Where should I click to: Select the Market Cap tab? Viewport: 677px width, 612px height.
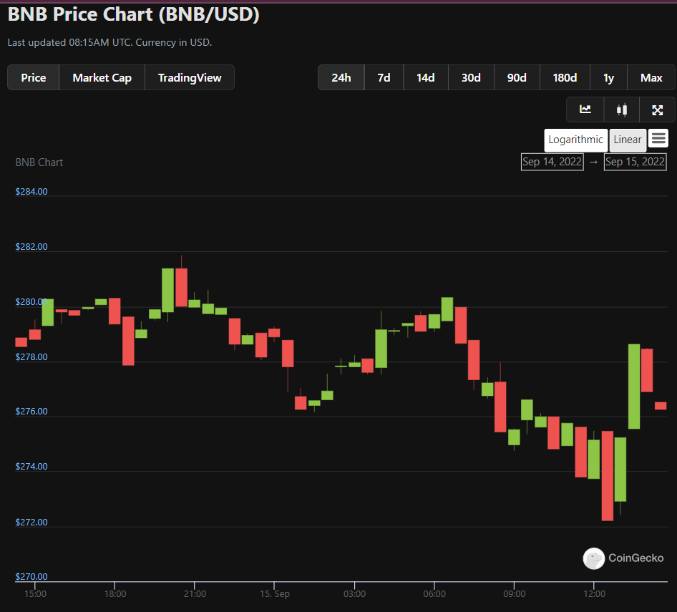click(x=102, y=78)
